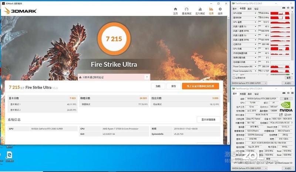Click the NVIDIA logo in GPU-Z
The height and width of the screenshot is (172, 296).
(x=286, y=107)
